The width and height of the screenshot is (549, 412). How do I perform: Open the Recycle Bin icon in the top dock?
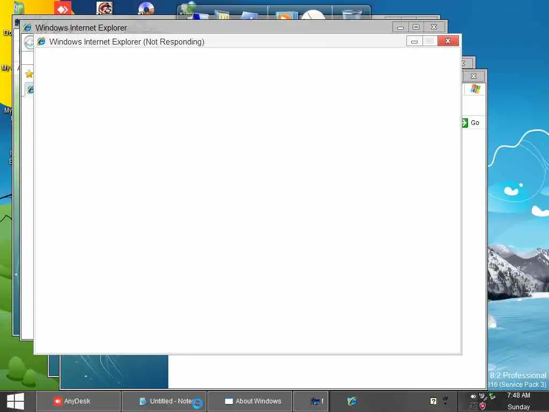352,14
